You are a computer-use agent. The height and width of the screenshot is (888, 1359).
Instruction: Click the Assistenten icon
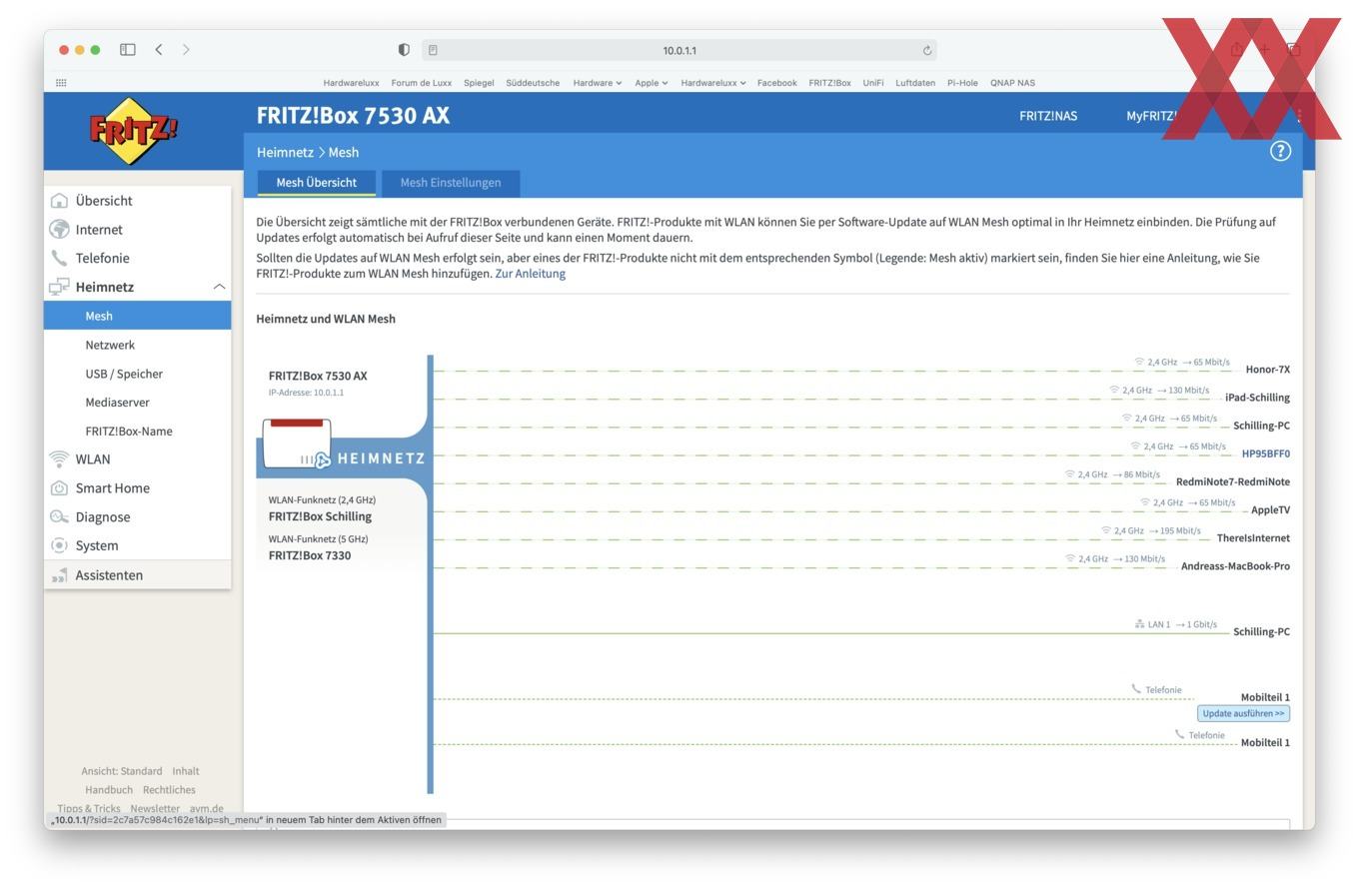click(59, 575)
